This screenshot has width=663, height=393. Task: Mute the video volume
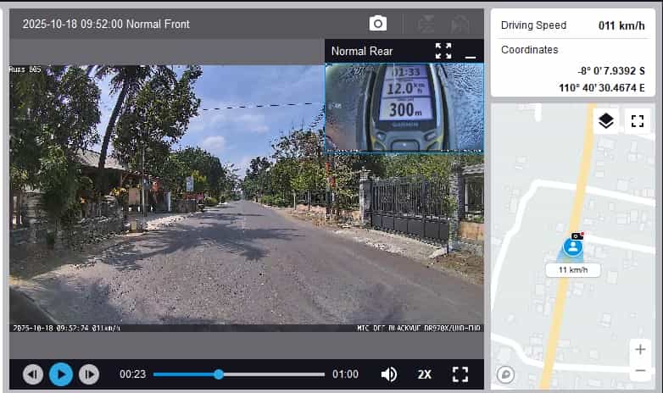(x=389, y=374)
